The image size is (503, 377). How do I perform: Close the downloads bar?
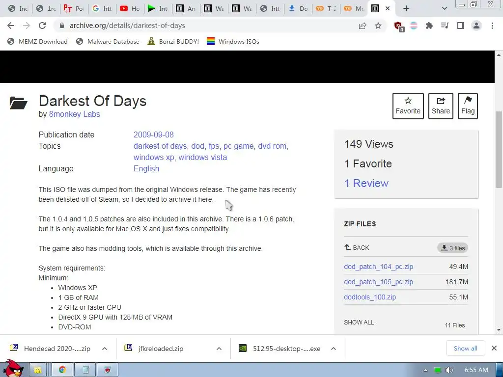coord(494,348)
